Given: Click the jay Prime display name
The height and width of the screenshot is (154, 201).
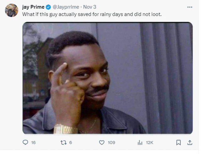Looking at the screenshot, I should [33, 7].
